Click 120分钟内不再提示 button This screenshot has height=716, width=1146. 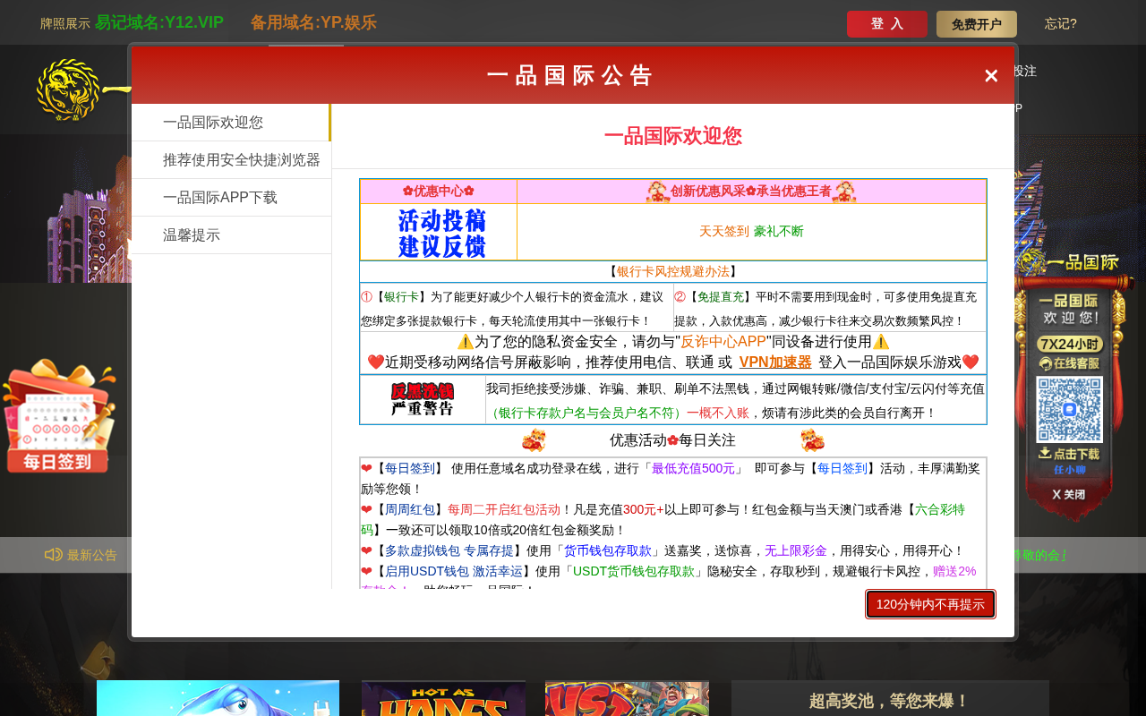pyautogui.click(x=930, y=604)
